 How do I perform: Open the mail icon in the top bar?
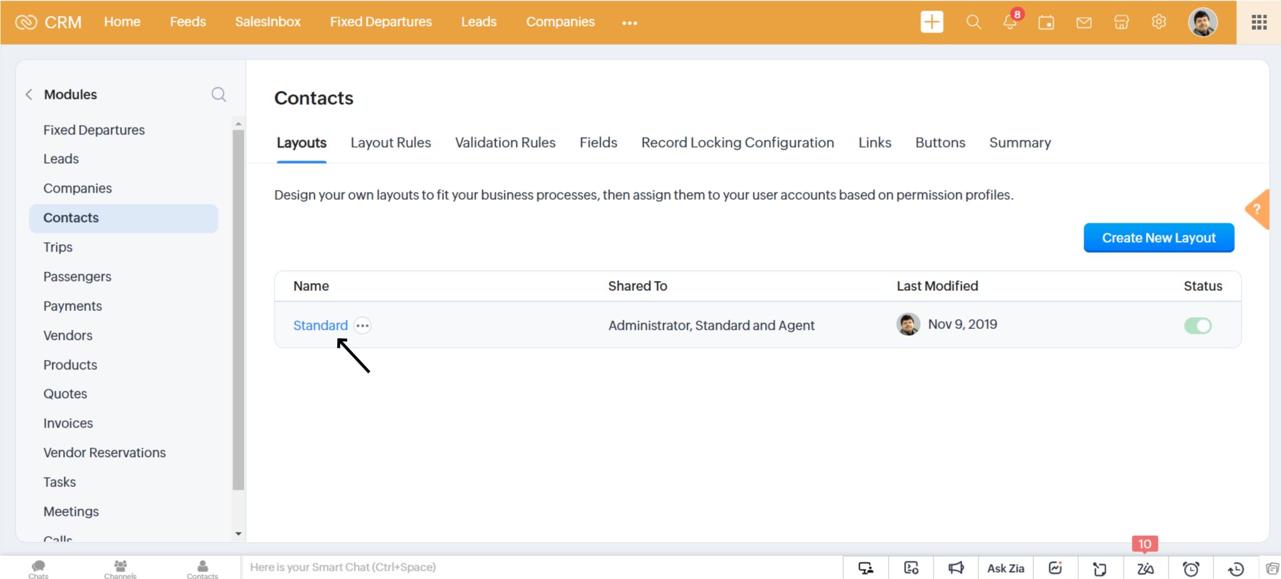[1083, 22]
